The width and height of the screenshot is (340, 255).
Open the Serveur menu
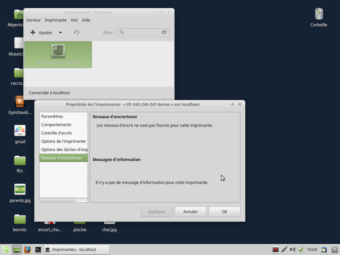pos(34,20)
